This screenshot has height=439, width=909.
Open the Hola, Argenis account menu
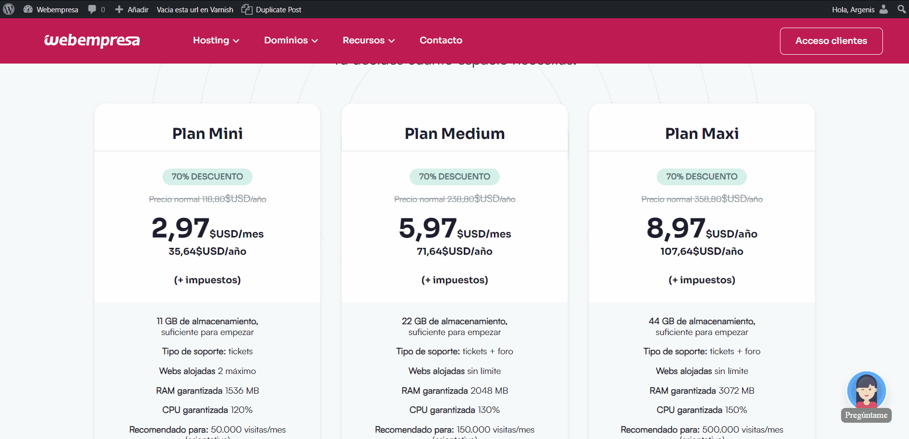853,9
